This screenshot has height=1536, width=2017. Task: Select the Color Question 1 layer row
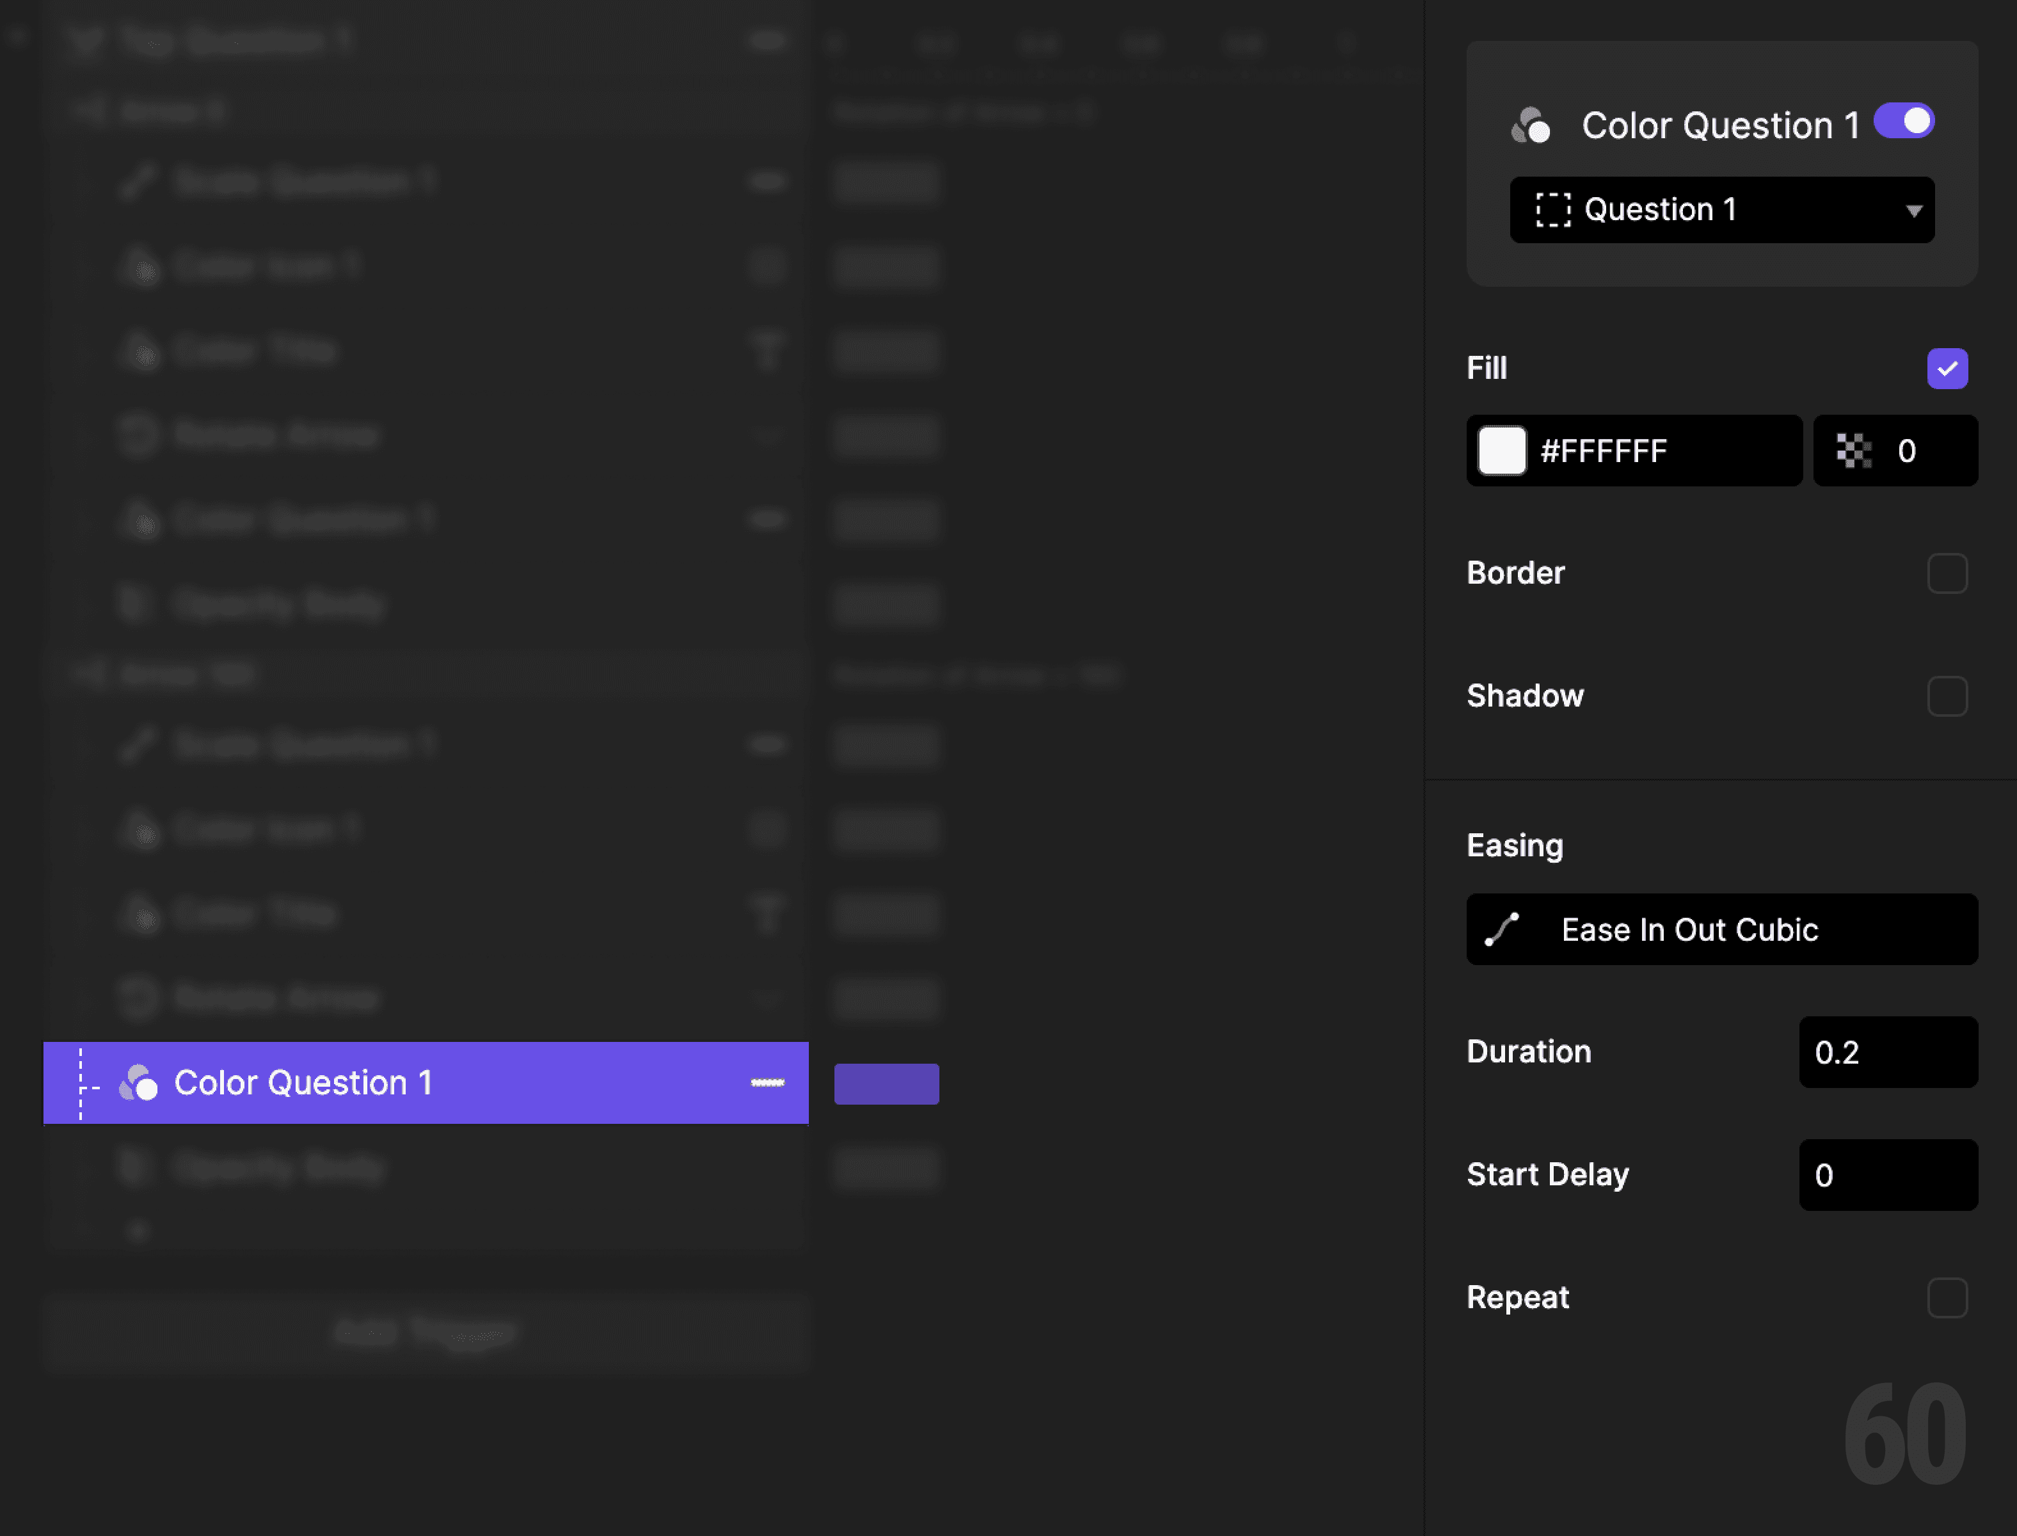365,1082
